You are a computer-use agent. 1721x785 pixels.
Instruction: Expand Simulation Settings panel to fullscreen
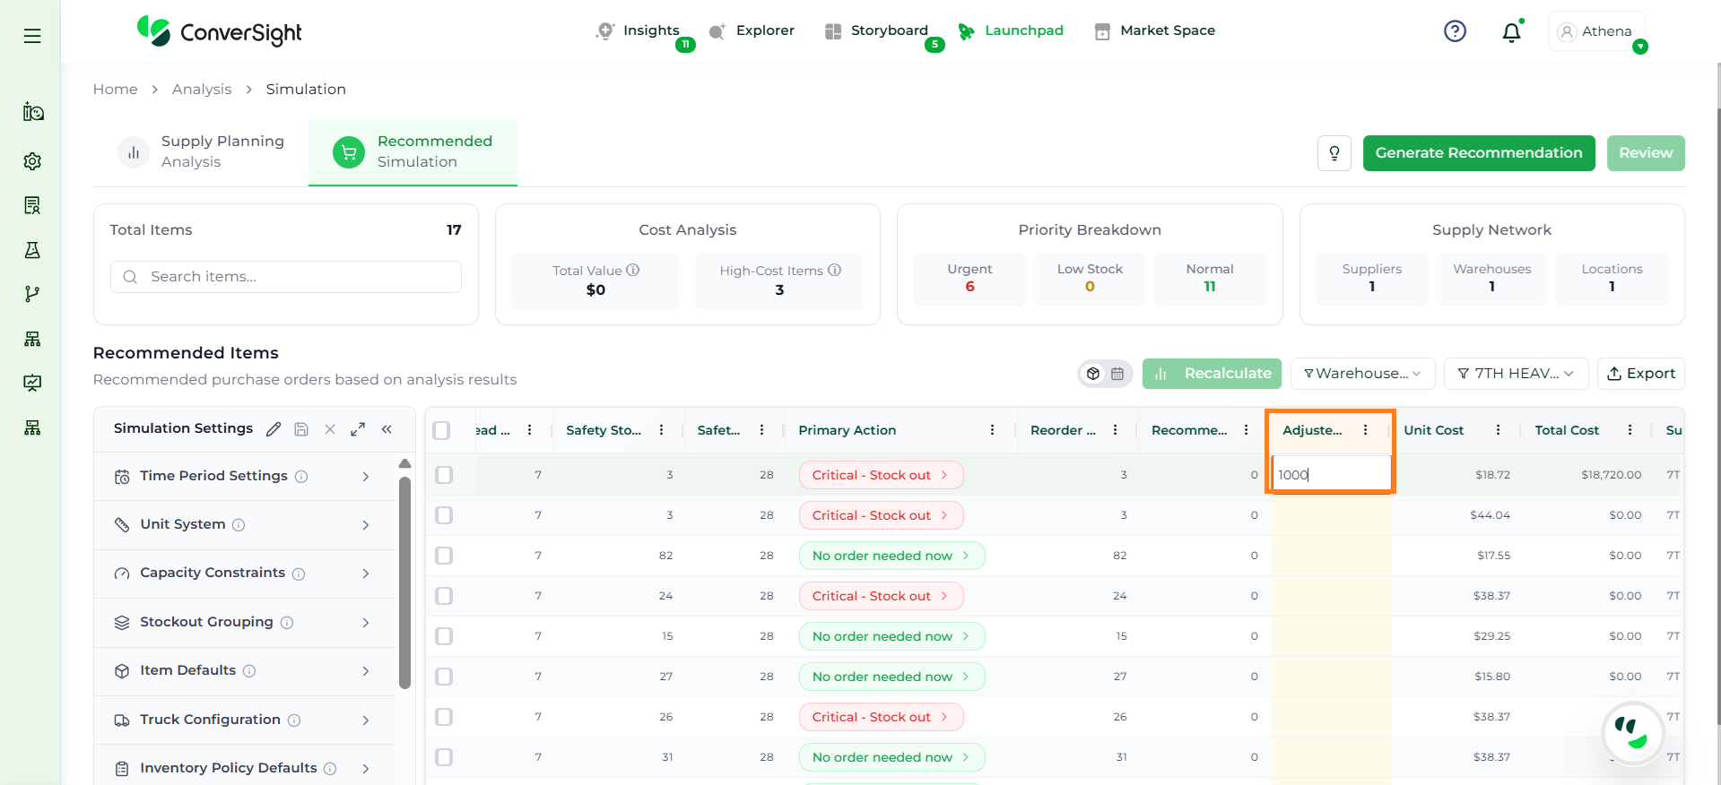358,429
